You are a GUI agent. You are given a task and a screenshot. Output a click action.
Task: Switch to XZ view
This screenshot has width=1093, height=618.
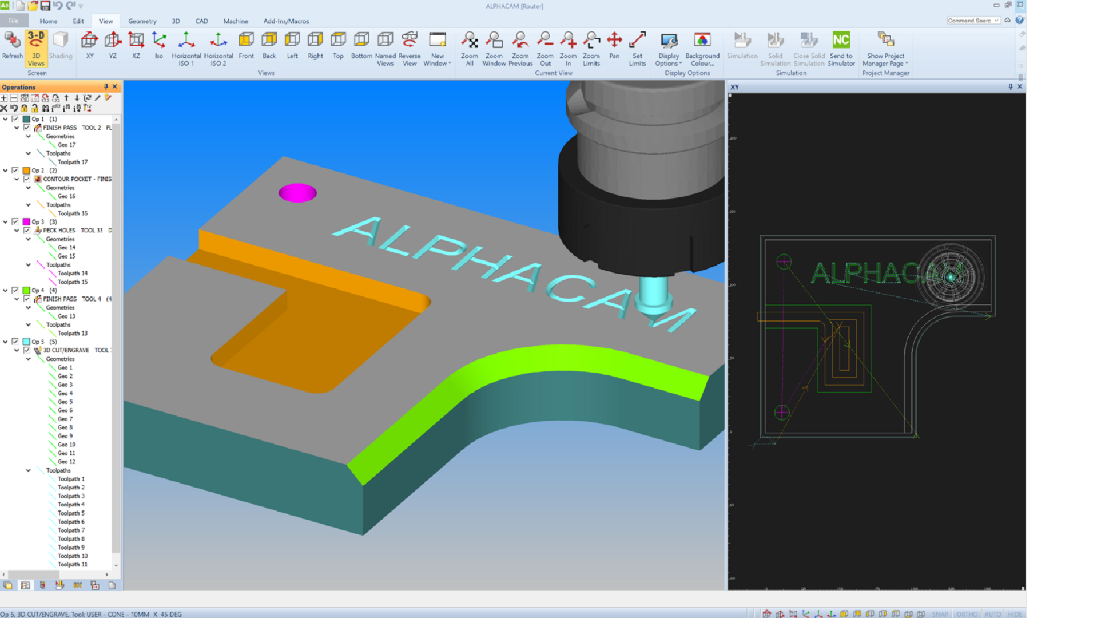click(136, 45)
